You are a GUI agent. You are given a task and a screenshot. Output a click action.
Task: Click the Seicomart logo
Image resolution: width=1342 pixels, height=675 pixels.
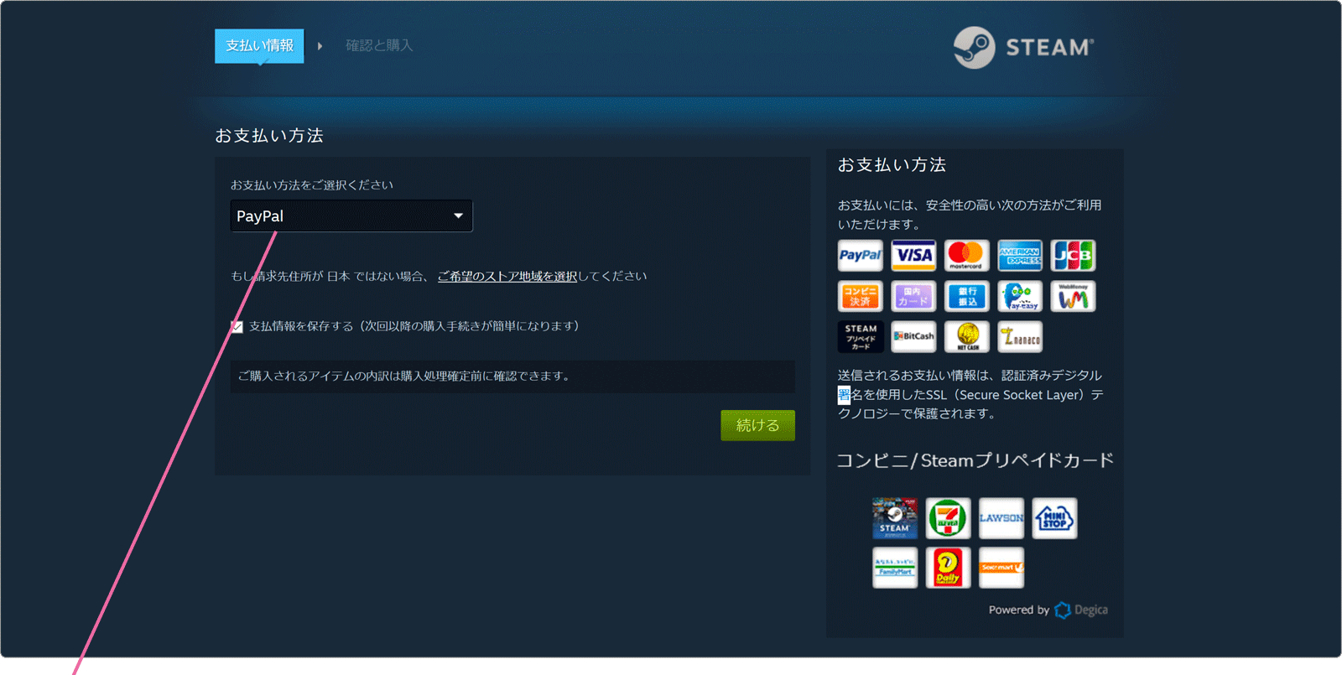click(1001, 568)
